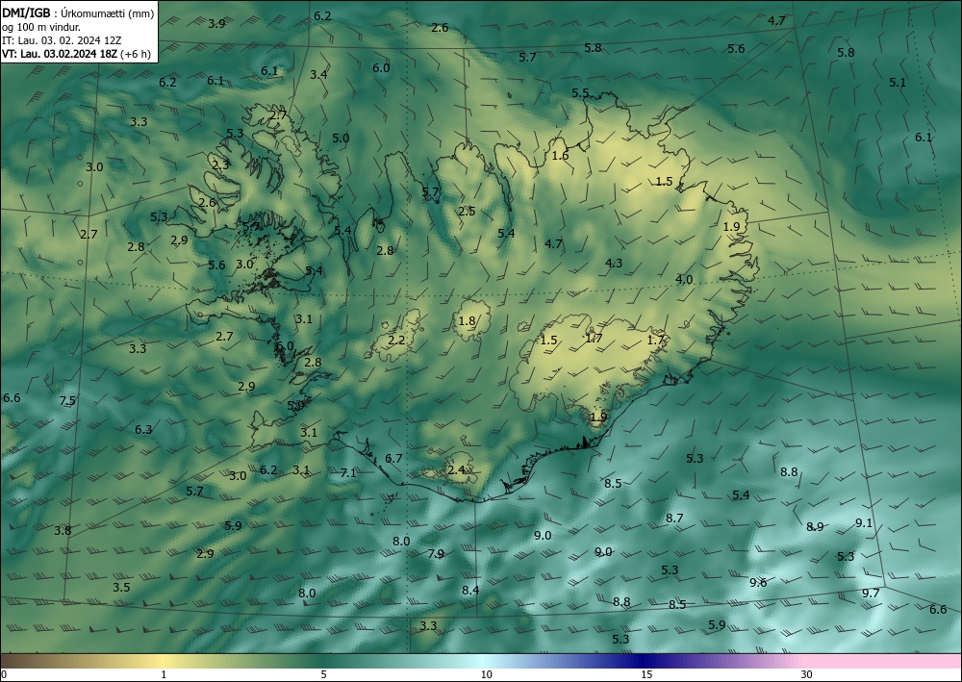Click the map value '8.4'
The height and width of the screenshot is (682, 962).
(470, 590)
